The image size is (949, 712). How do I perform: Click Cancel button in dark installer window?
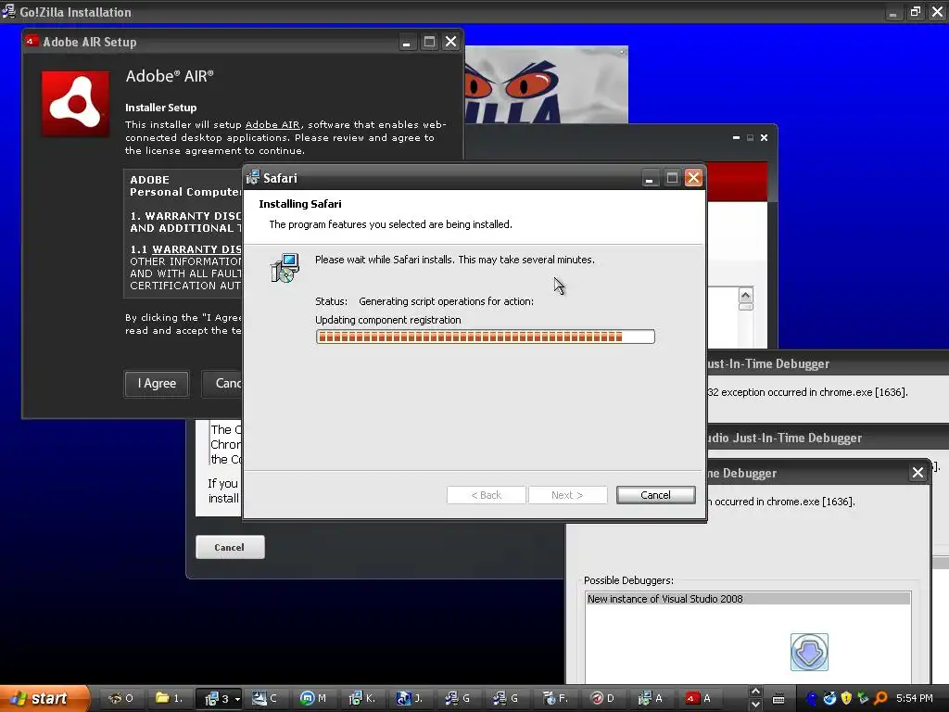pyautogui.click(x=230, y=547)
